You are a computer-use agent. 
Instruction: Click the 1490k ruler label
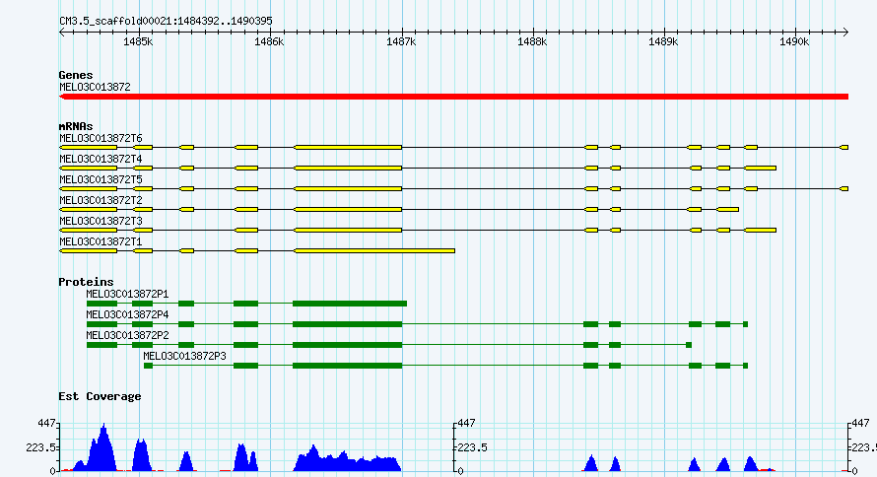[794, 42]
